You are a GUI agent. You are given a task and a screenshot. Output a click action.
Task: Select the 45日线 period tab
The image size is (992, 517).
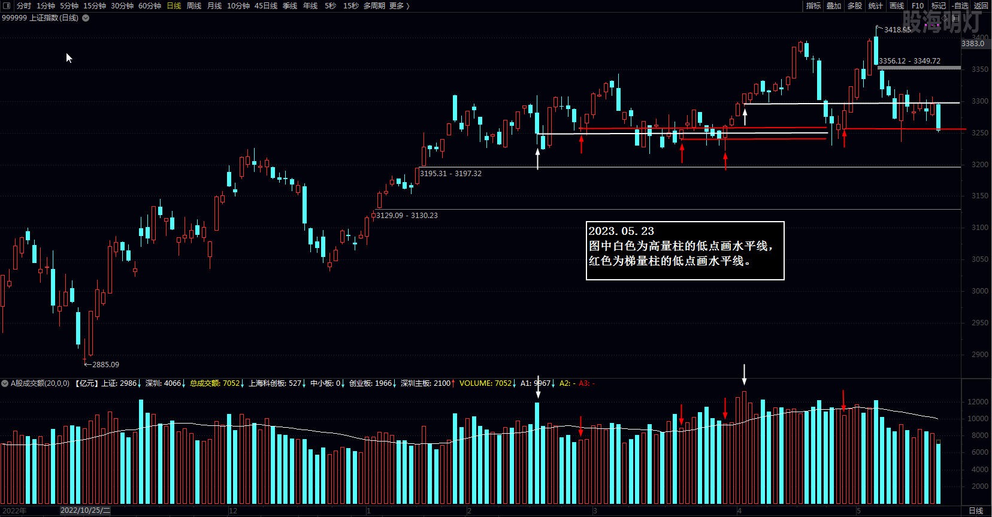(x=266, y=5)
